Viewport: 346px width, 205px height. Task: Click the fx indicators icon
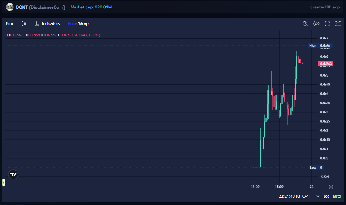click(x=37, y=23)
